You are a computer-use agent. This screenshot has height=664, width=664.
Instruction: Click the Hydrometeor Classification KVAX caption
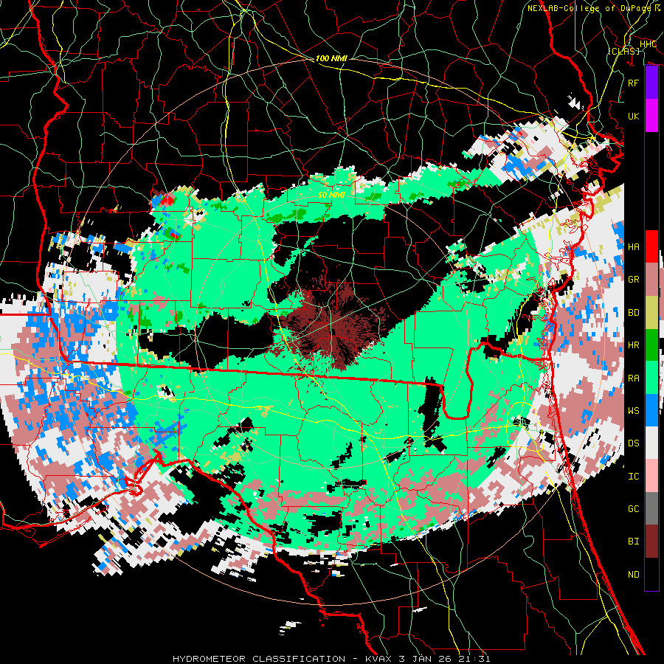pyautogui.click(x=331, y=659)
